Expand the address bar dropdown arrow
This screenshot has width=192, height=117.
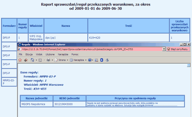[164, 49]
